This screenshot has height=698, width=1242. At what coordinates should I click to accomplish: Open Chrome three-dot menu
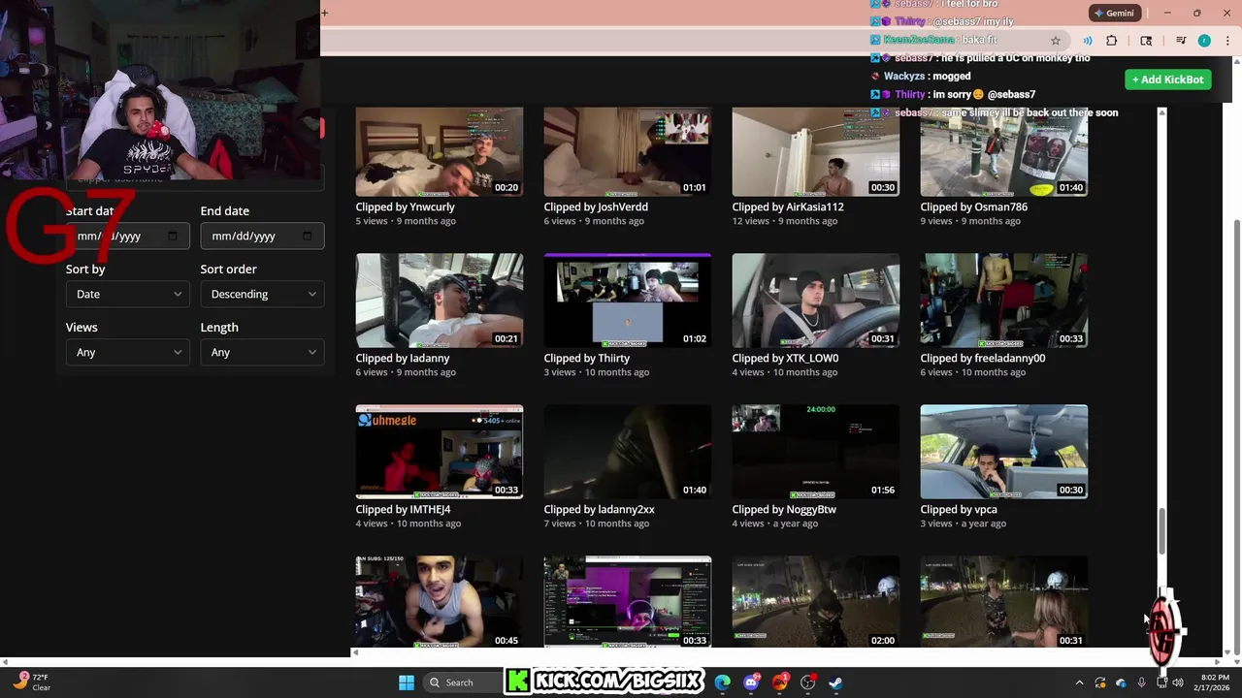(x=1227, y=41)
